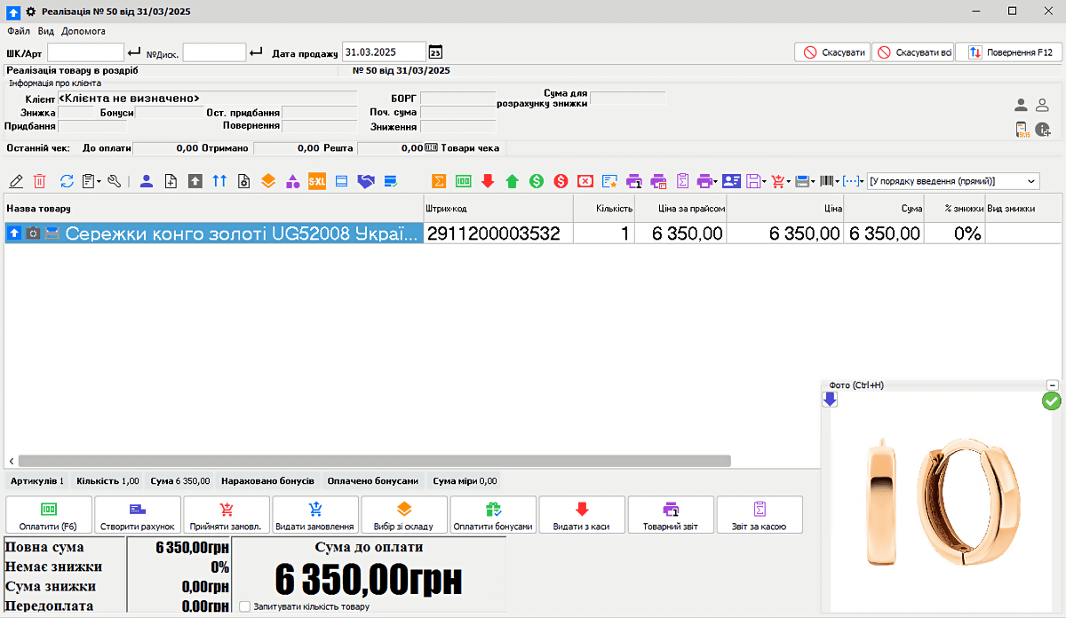Viewport: 1066px width, 618px height.
Task: Click the orange sigma sum icon
Action: (439, 181)
